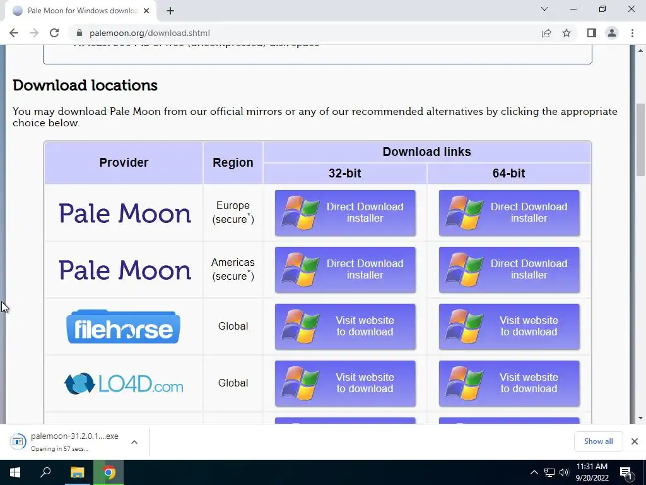This screenshot has width=646, height=485.
Task: Click the scrollbar down arrow
Action: (x=641, y=418)
